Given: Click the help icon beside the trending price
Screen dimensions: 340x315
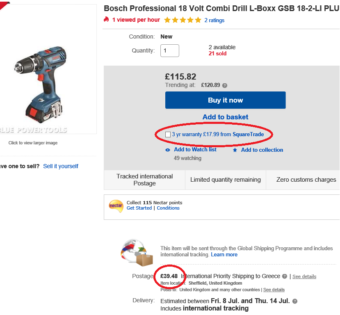Looking at the screenshot, I should pos(225,85).
